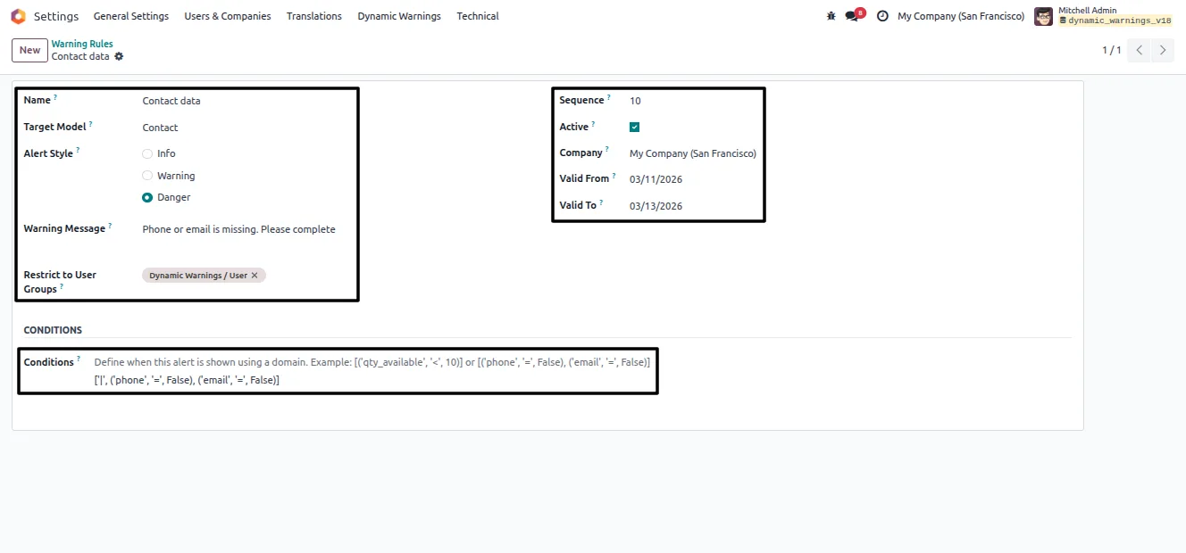Open the Users & Companies menu
This screenshot has height=553, width=1186.
tap(228, 16)
